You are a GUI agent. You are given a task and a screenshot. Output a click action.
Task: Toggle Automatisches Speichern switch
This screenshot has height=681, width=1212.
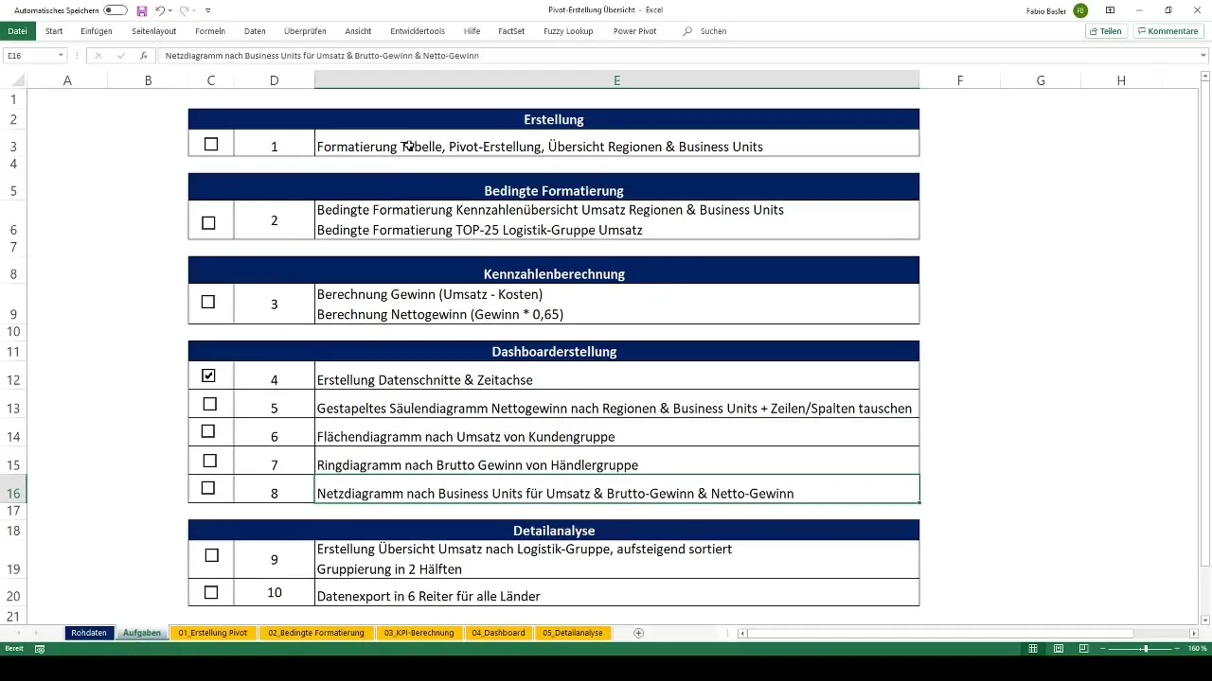(116, 9)
